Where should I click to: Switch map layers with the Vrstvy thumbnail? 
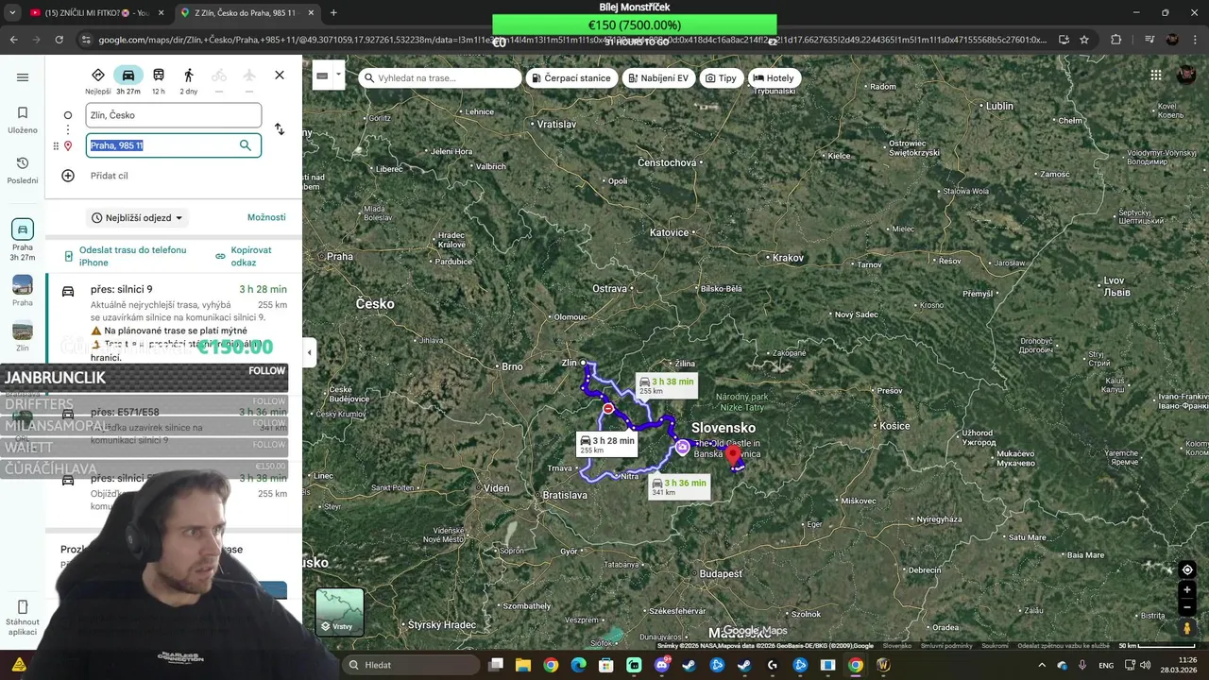(340, 612)
